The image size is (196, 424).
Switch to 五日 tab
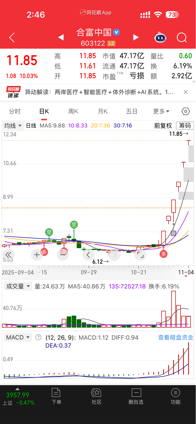132,111
